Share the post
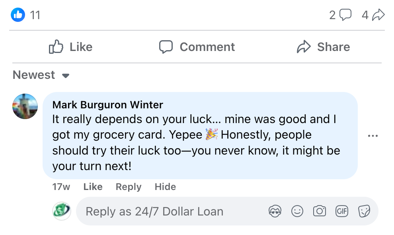This screenshot has width=394, height=235. coord(323,47)
